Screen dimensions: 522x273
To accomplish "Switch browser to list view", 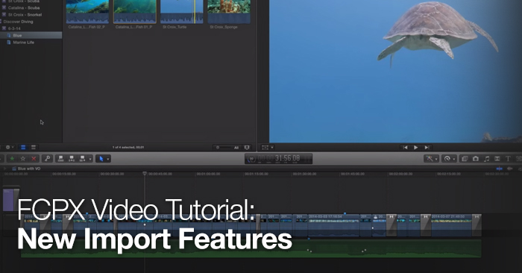I will point(34,147).
